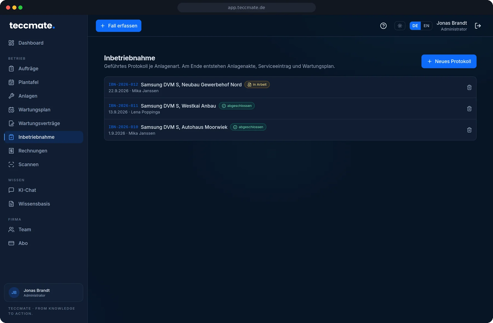
Task: Click the Abo credit card icon
Action: [11, 243]
